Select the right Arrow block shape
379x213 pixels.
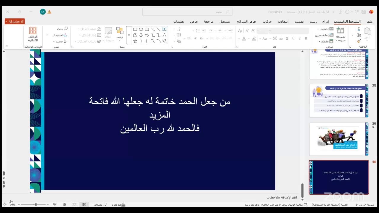pos(147,35)
